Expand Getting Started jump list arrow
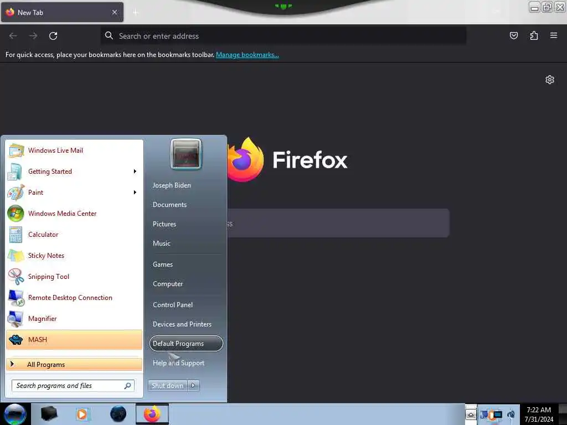This screenshot has width=567, height=425. click(x=135, y=172)
